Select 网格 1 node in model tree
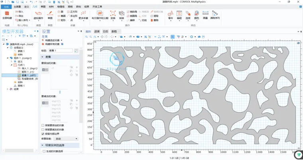 [19, 86]
